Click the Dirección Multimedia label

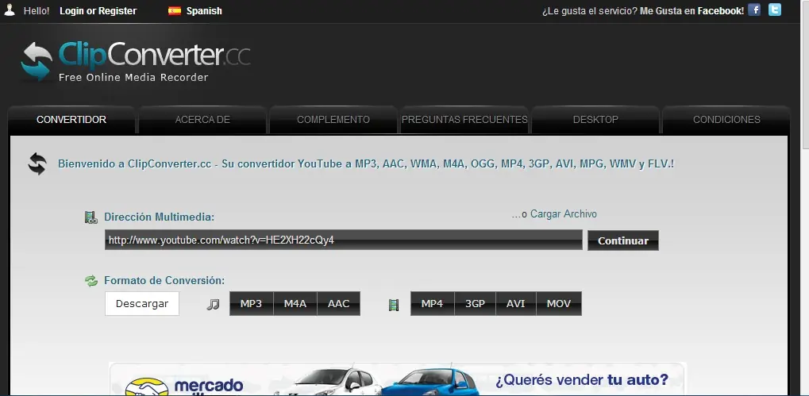(159, 217)
